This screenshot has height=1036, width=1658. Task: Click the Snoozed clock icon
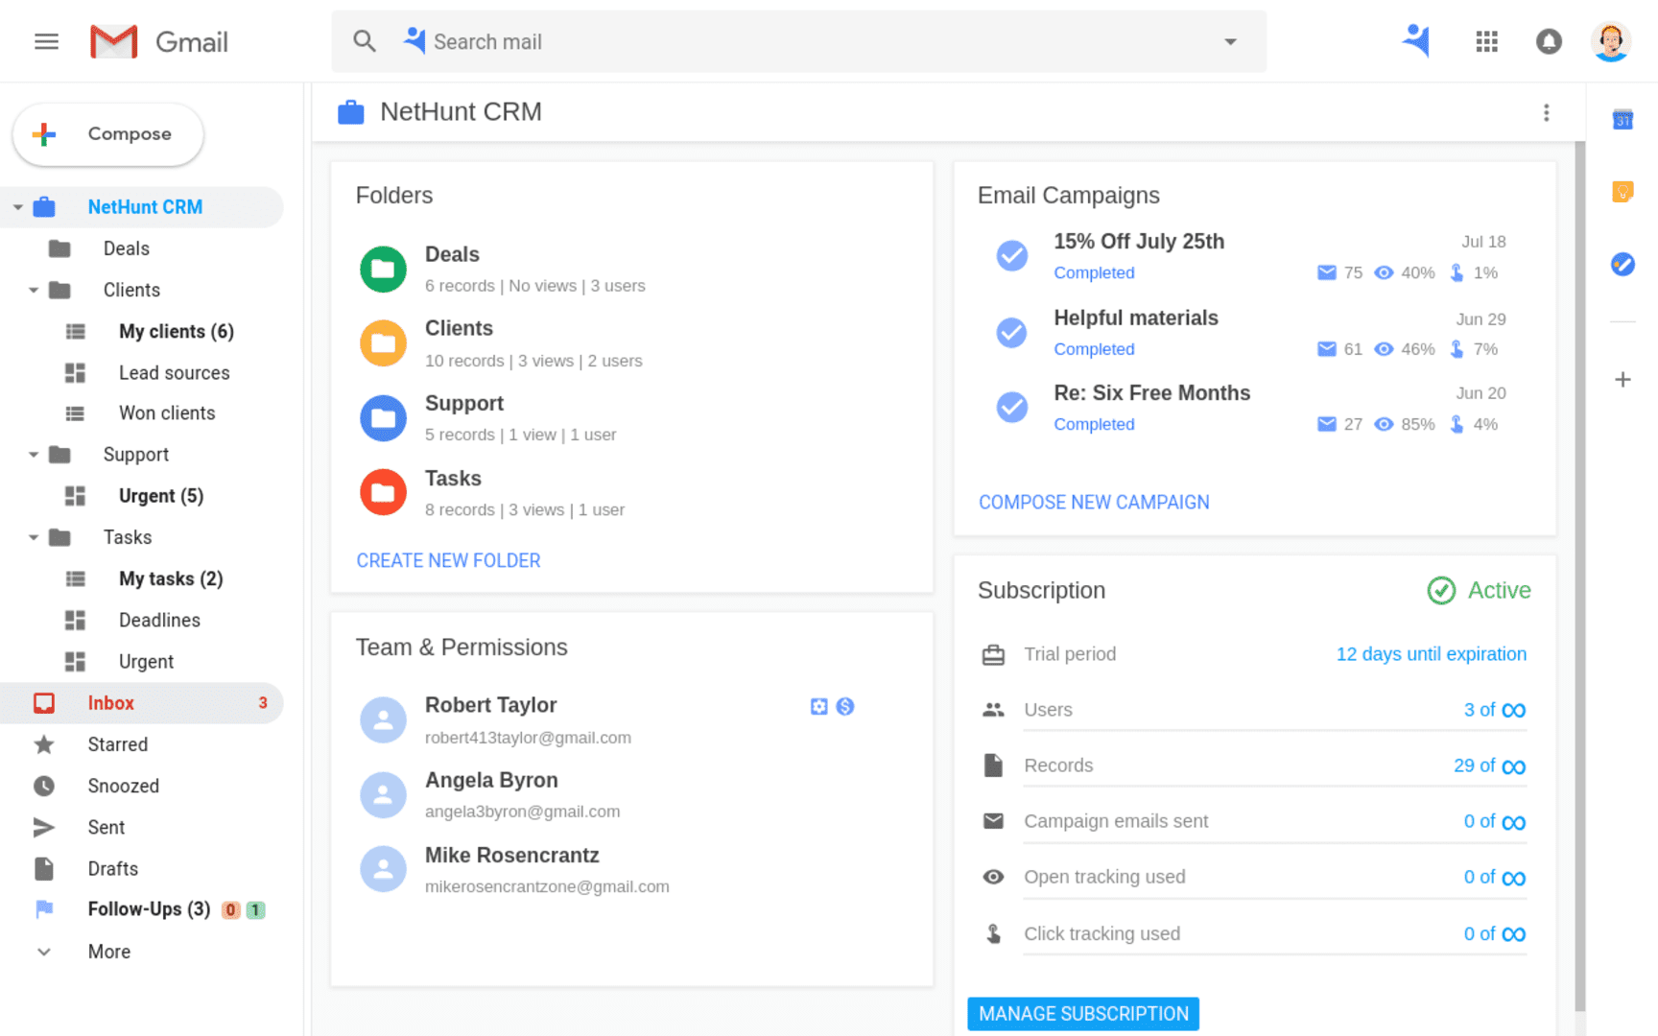click(x=44, y=786)
